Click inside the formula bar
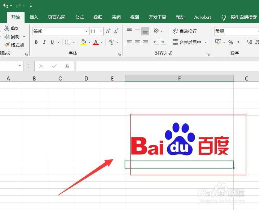This screenshot has width=259, height=210. coord(167,66)
